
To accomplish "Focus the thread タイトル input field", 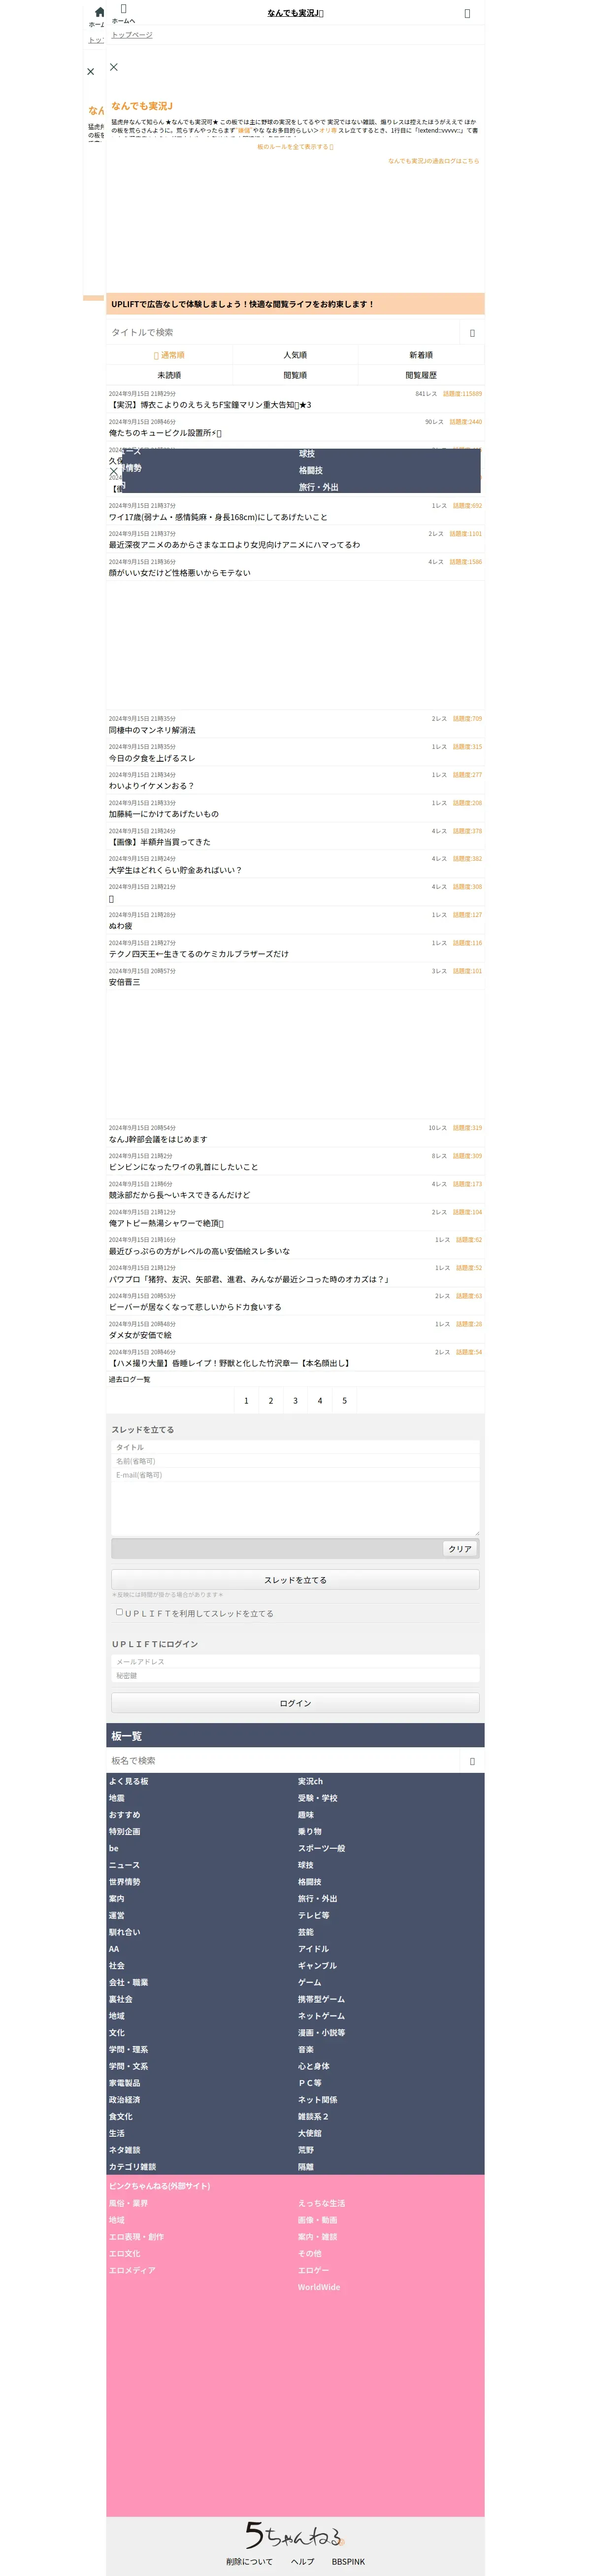I will click(295, 1447).
